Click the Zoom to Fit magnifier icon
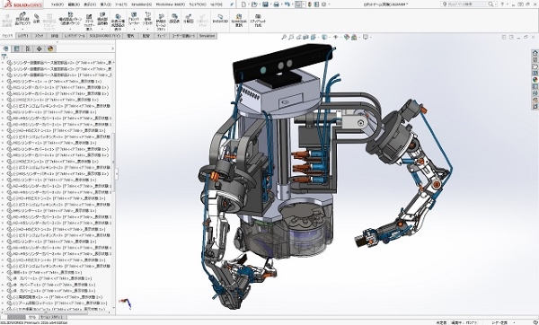This screenshot has height=325, width=539. [x=284, y=37]
